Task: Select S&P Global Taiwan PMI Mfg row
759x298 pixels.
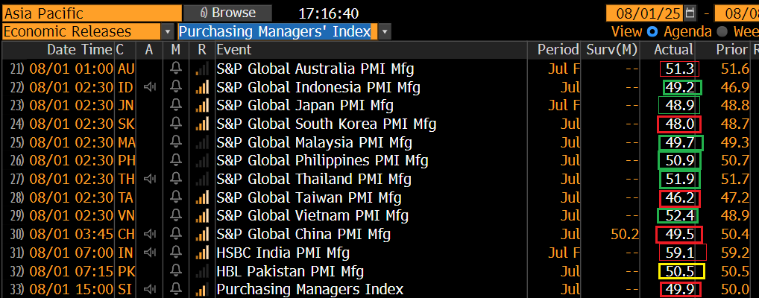Action: click(x=379, y=197)
